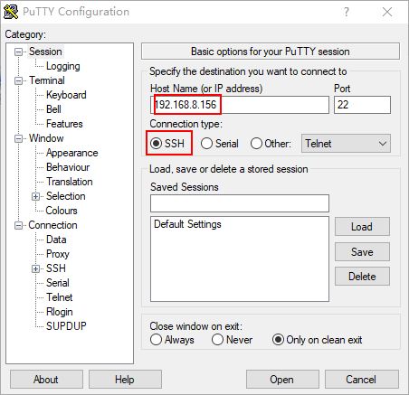This screenshot has height=395, width=409.
Task: Expand the SSH tree node
Action: (x=35, y=268)
